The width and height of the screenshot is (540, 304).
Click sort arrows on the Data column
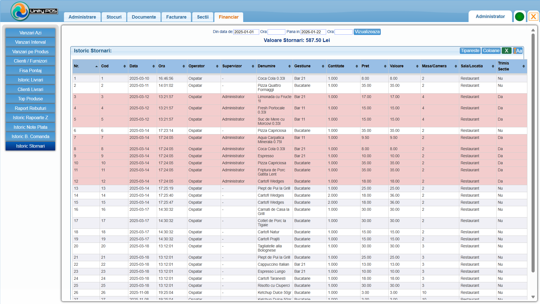click(153, 66)
